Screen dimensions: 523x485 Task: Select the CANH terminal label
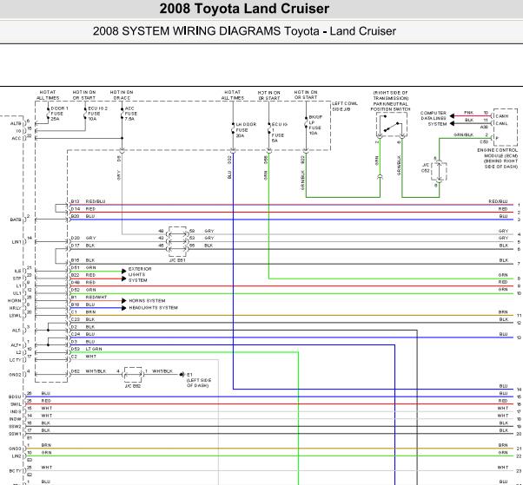(502, 116)
